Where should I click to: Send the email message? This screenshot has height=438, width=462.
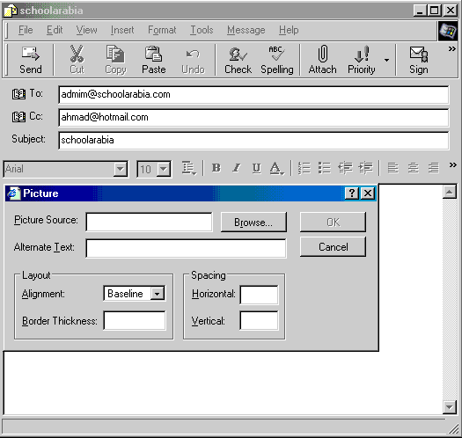[31, 61]
